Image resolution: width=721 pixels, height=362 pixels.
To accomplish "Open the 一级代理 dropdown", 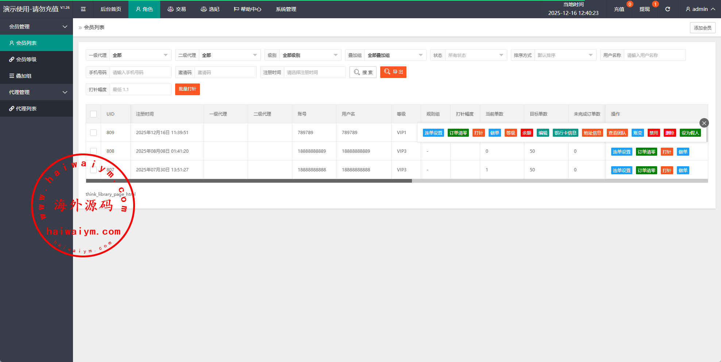I will coord(140,55).
